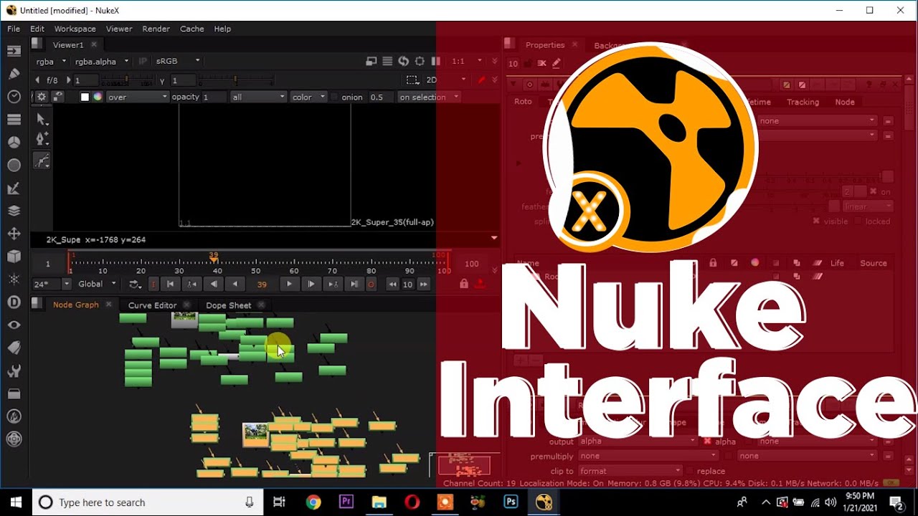Switch to the Dope Sheet tab
This screenshot has height=516, width=918.
click(228, 305)
